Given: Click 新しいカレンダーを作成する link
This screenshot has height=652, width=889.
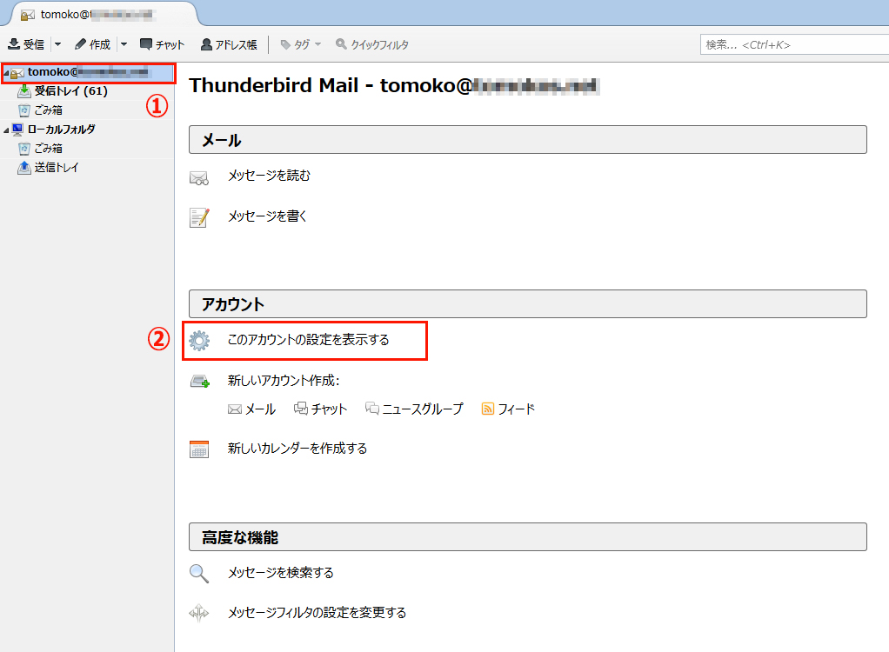Looking at the screenshot, I should pos(297,448).
